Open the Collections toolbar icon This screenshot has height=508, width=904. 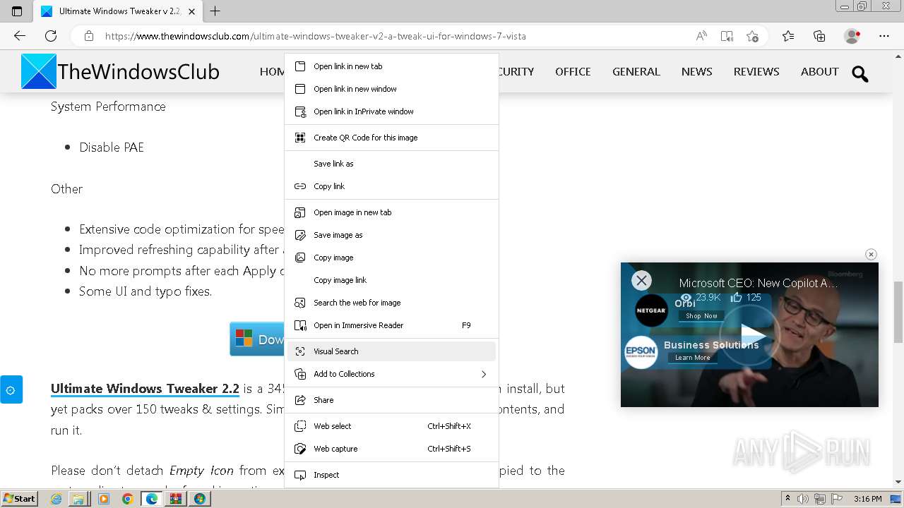(819, 36)
